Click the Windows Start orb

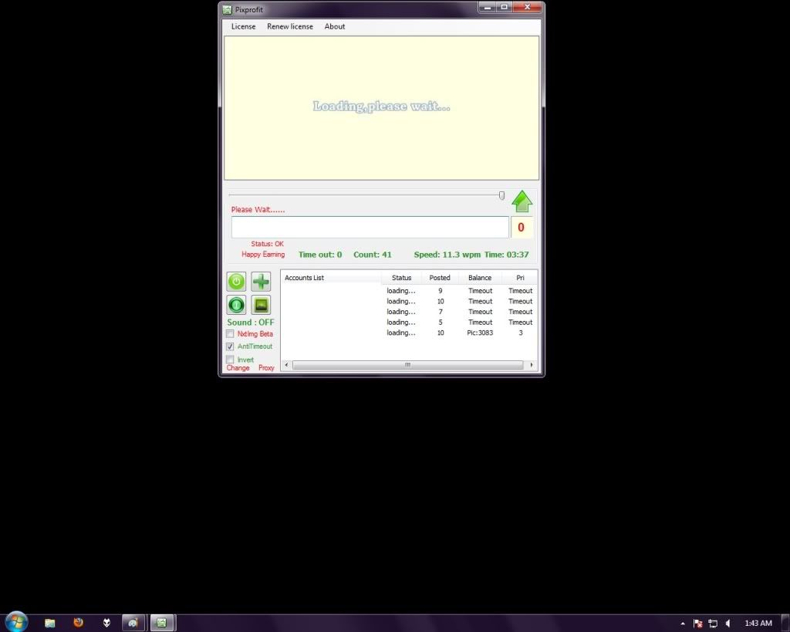(16, 621)
